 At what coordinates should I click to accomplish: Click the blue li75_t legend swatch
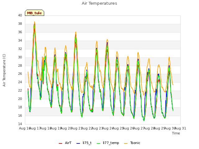click(78, 143)
